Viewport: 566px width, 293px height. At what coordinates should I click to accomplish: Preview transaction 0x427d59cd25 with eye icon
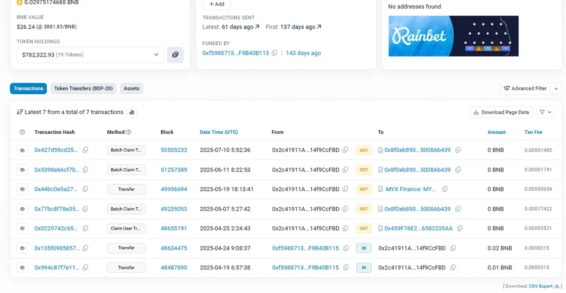(22, 150)
